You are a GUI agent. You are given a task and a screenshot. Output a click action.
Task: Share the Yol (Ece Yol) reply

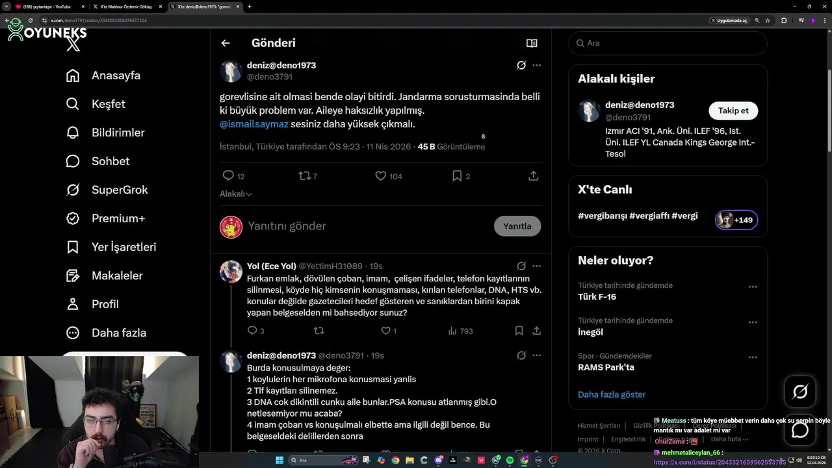pos(536,331)
